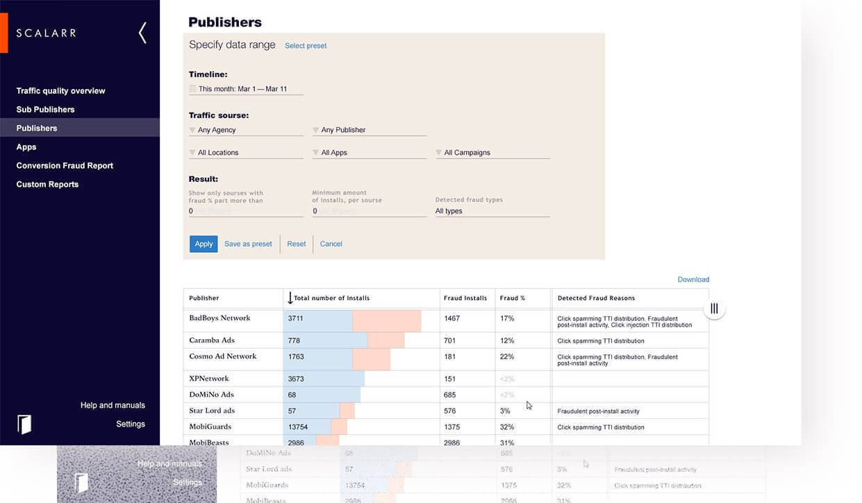Select Publishers in the sidebar
The image size is (862, 503).
[x=80, y=128]
